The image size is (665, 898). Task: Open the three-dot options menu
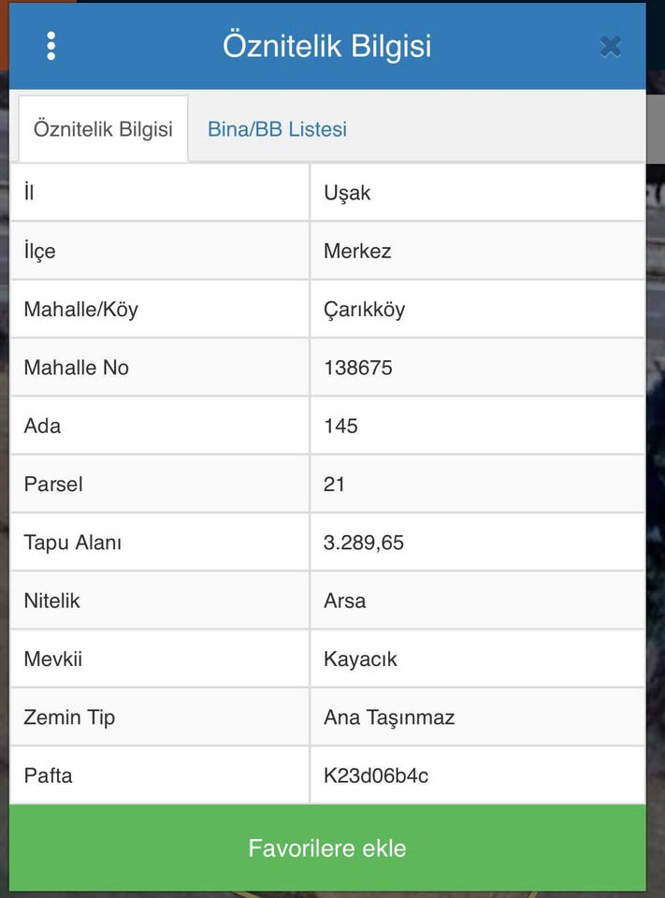click(x=51, y=46)
